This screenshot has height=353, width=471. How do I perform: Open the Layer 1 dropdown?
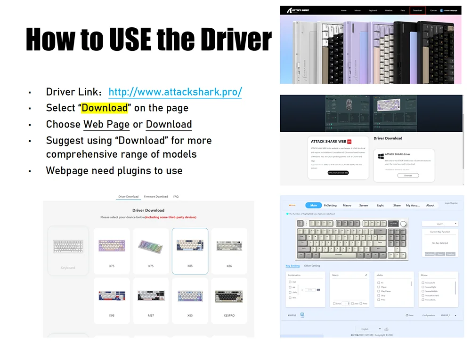pyautogui.click(x=439, y=224)
